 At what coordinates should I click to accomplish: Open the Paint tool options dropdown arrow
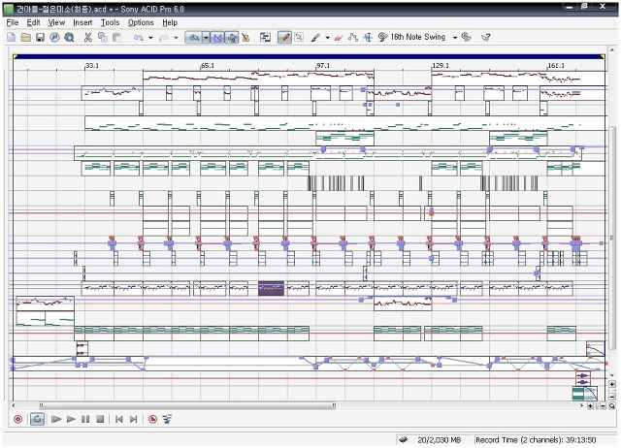327,38
